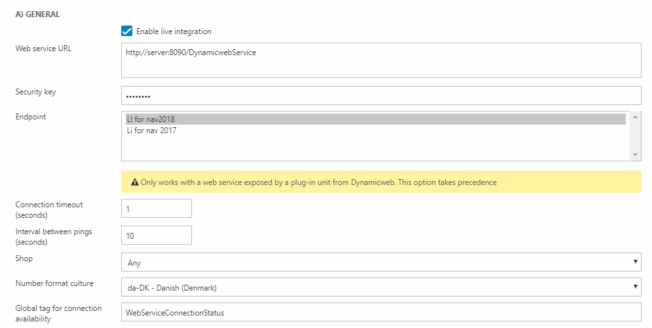This screenshot has width=652, height=328.
Task: Click the 'Web service URL' label
Action: click(43, 49)
